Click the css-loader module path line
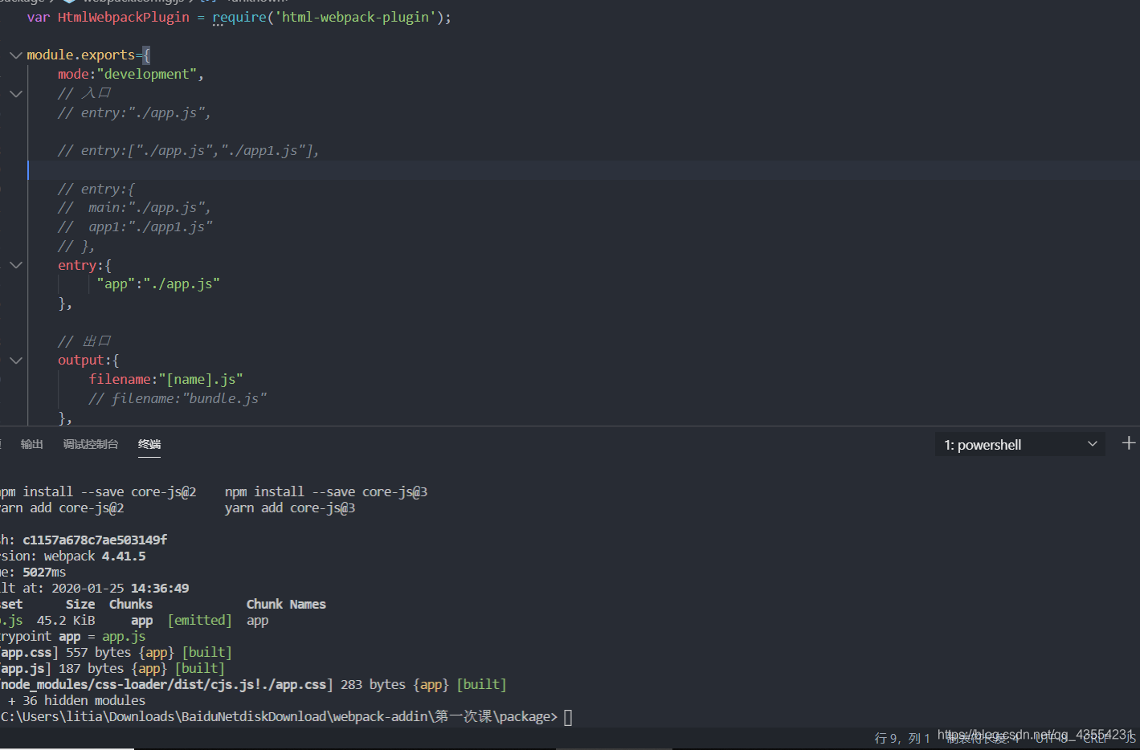This screenshot has width=1140, height=750. coord(253,684)
